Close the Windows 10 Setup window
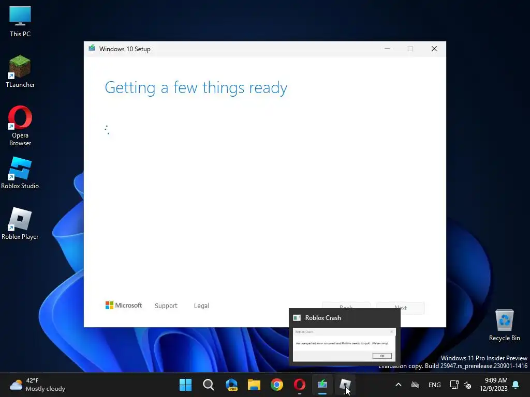 [x=434, y=49]
